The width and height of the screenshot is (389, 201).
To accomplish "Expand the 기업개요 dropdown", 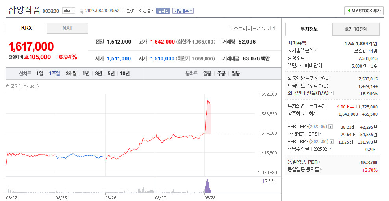I will tap(183, 11).
